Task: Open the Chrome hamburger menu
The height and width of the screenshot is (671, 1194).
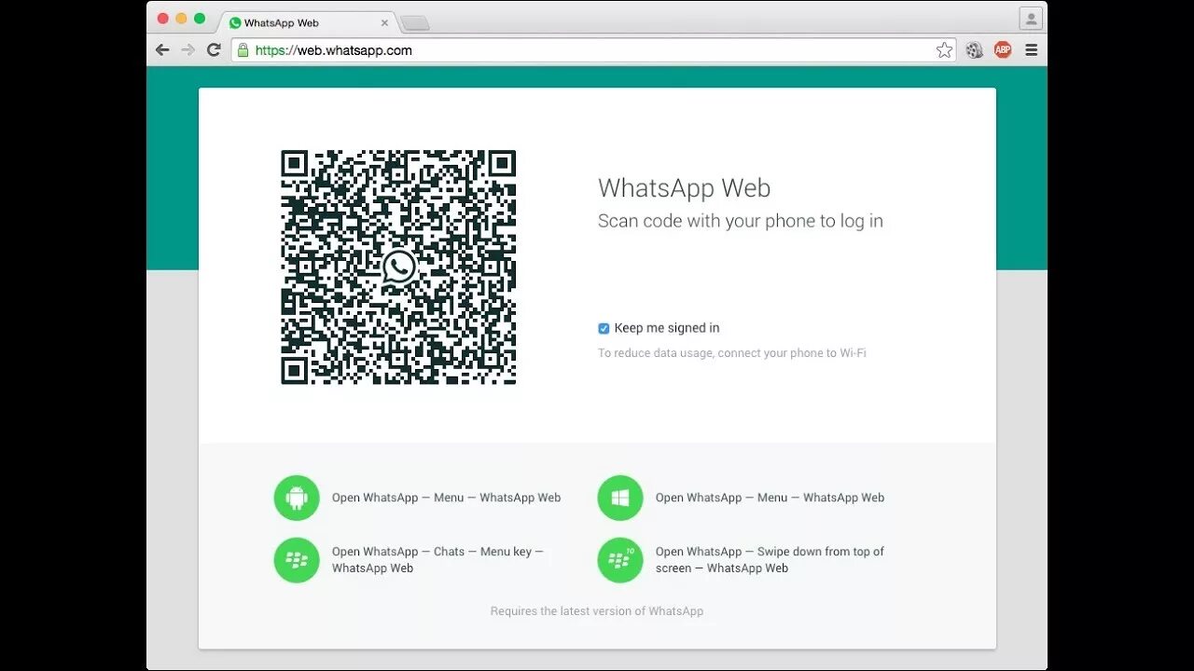Action: tap(1031, 50)
